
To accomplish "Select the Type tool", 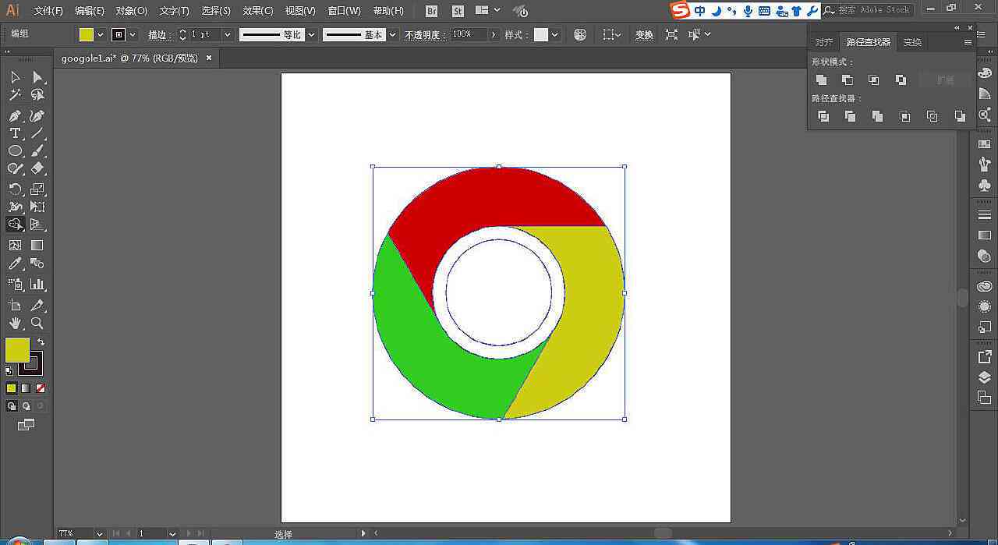I will click(x=15, y=133).
